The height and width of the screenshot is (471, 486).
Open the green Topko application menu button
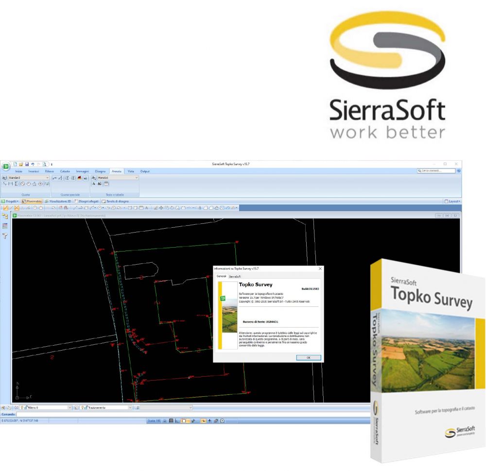[5, 166]
